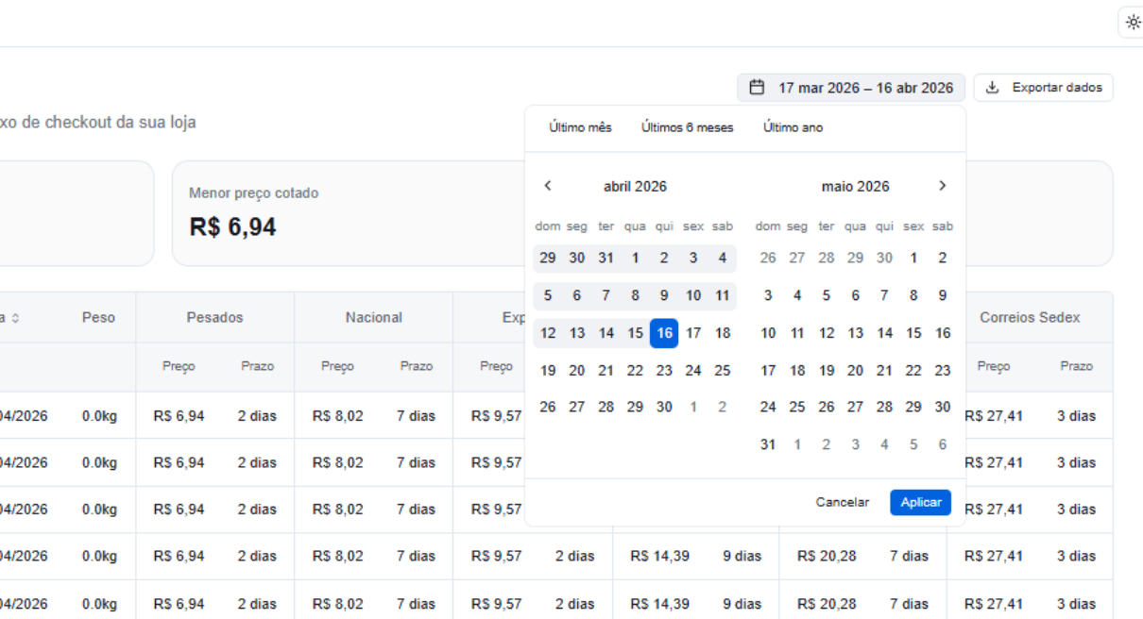Click Cancelar in the date picker
1143x619 pixels.
tap(842, 502)
